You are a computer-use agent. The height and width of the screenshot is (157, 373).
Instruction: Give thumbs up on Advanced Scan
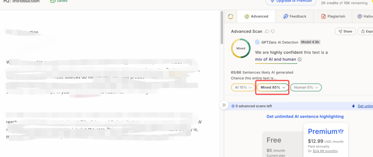coord(267,31)
